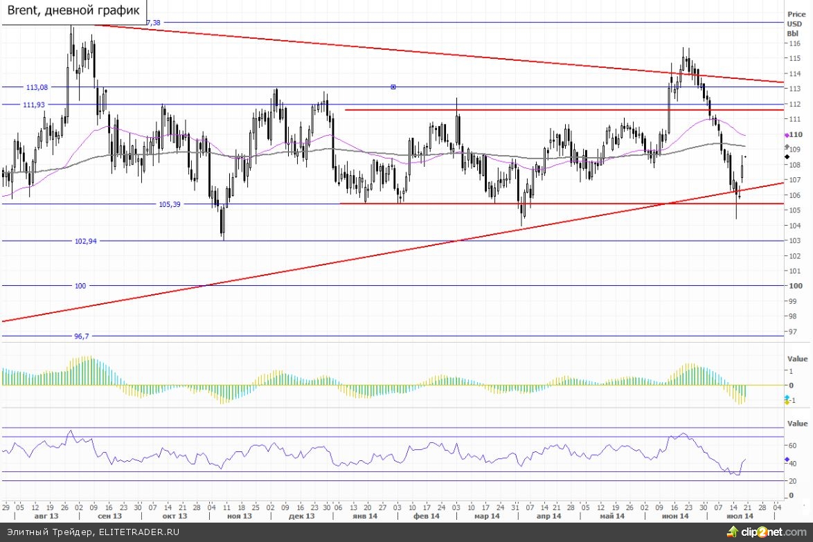The height and width of the screenshot is (542, 813).
Task: Select the окт 13 month label
Action: (x=175, y=516)
